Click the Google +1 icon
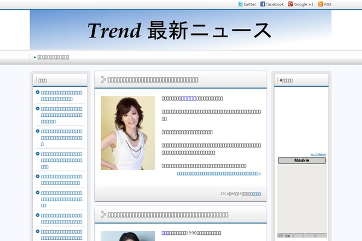This screenshot has height=241, width=362. pyautogui.click(x=290, y=4)
